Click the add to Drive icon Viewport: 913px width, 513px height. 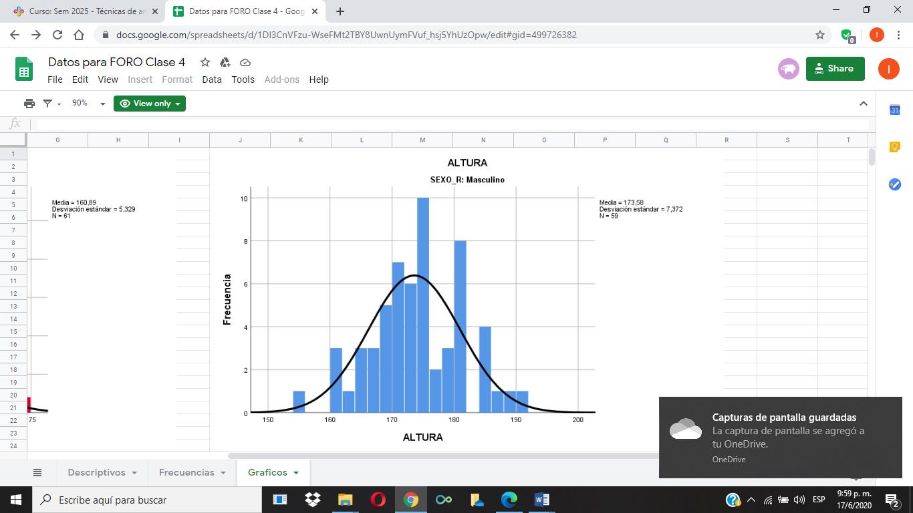pyautogui.click(x=225, y=62)
